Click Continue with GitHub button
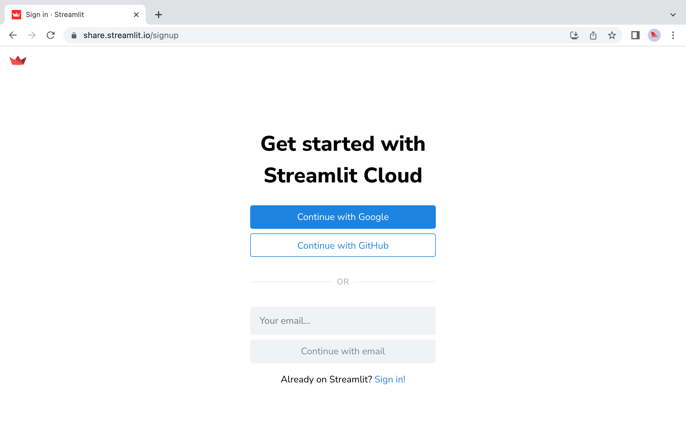 [343, 245]
